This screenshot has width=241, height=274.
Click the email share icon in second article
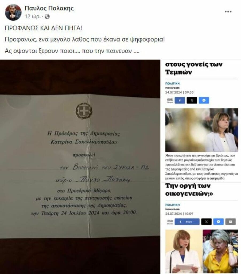tap(230, 222)
